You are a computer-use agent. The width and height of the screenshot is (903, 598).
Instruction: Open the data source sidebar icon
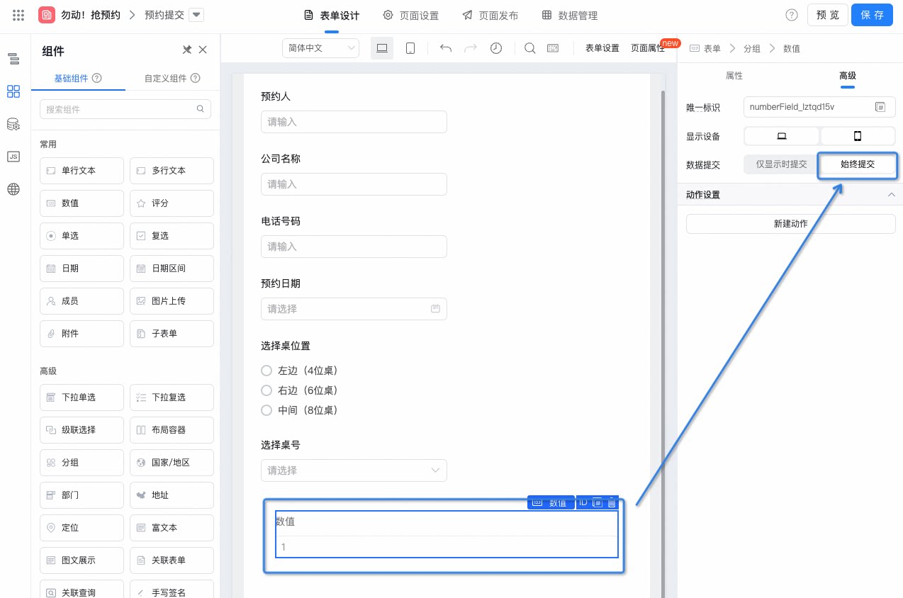13,124
